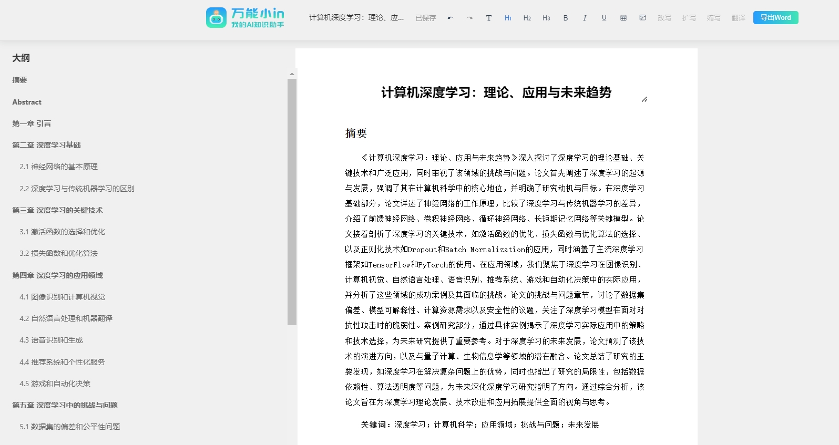This screenshot has width=839, height=445.
Task: Redo the last edit
Action: [469, 18]
